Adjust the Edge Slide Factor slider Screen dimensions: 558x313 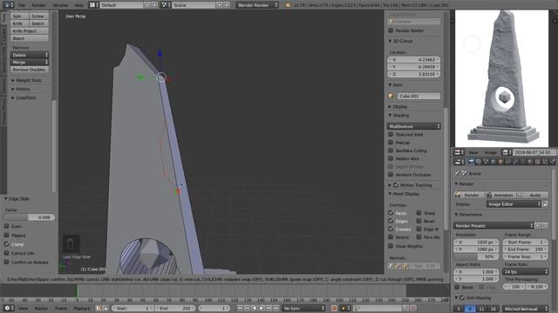tap(30, 217)
